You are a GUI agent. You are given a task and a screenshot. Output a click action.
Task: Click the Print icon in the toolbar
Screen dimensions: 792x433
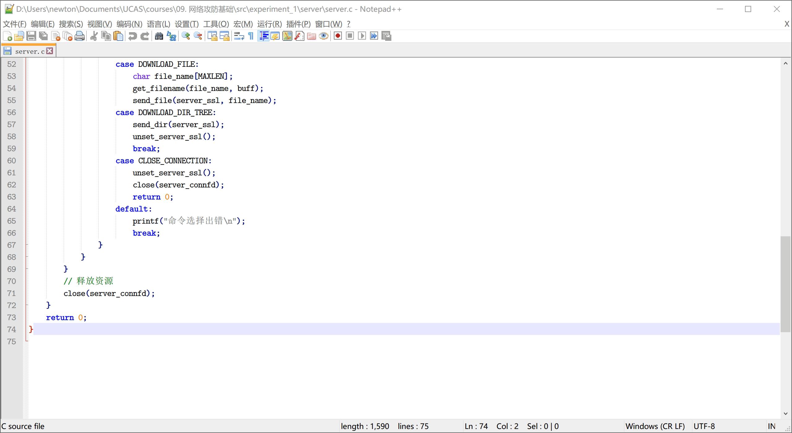tap(80, 36)
